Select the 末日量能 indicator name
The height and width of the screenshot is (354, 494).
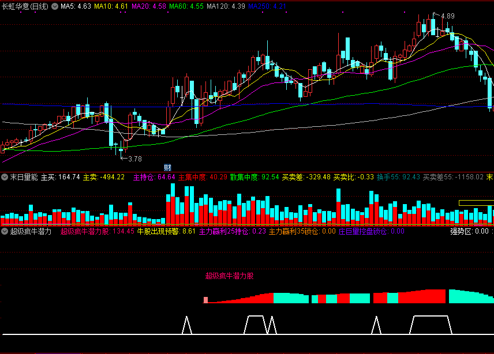pos(24,177)
